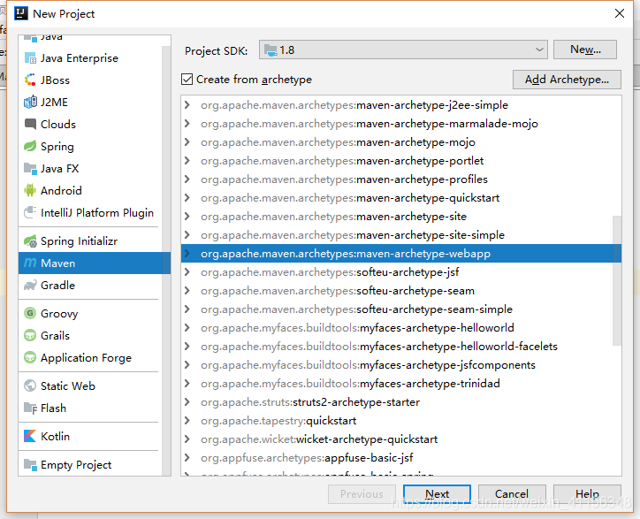The image size is (640, 519).
Task: Choose Empty Project in the list
Action: [x=90, y=464]
